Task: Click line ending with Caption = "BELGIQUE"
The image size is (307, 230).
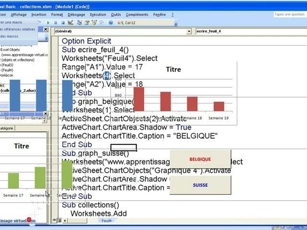Action: coord(140,136)
